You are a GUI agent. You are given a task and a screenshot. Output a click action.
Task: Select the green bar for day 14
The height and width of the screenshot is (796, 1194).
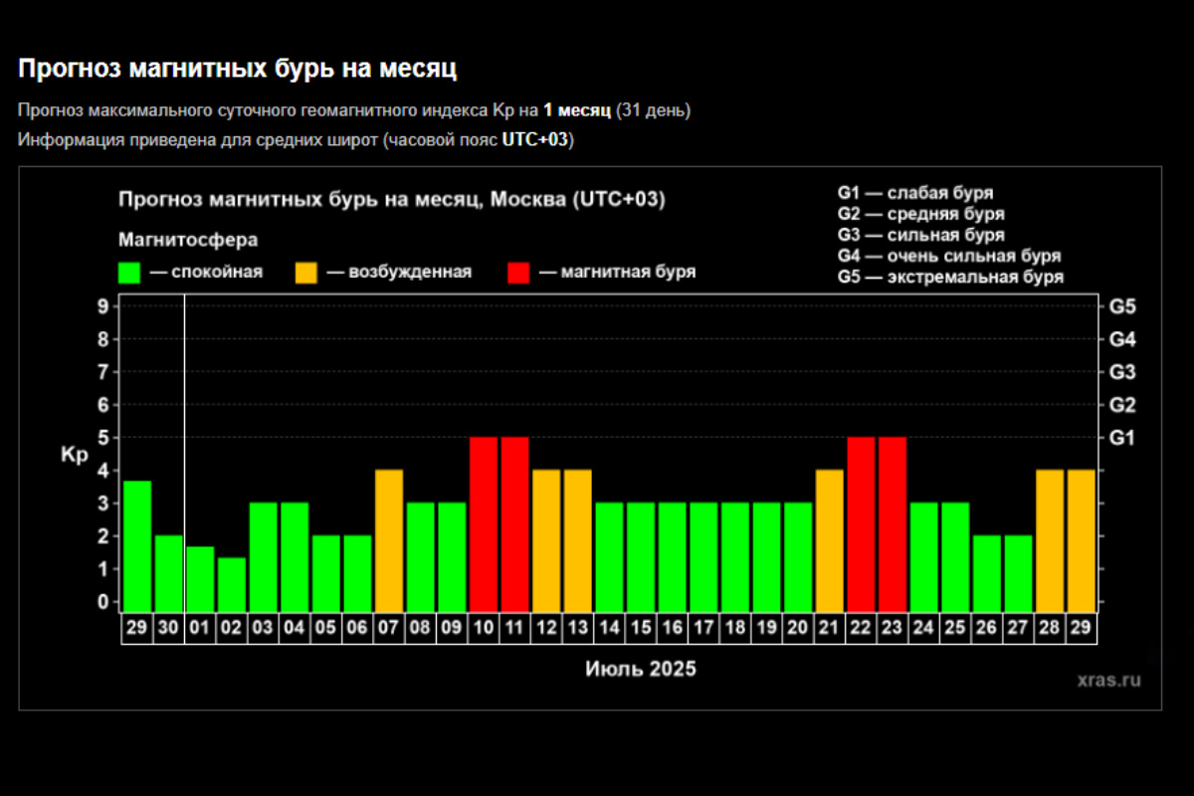click(x=609, y=557)
